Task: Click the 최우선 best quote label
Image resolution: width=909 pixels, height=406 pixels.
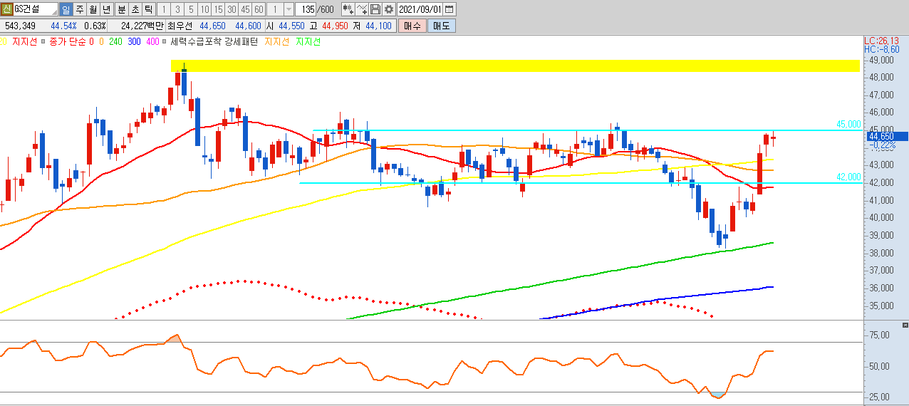Action: 180,26
